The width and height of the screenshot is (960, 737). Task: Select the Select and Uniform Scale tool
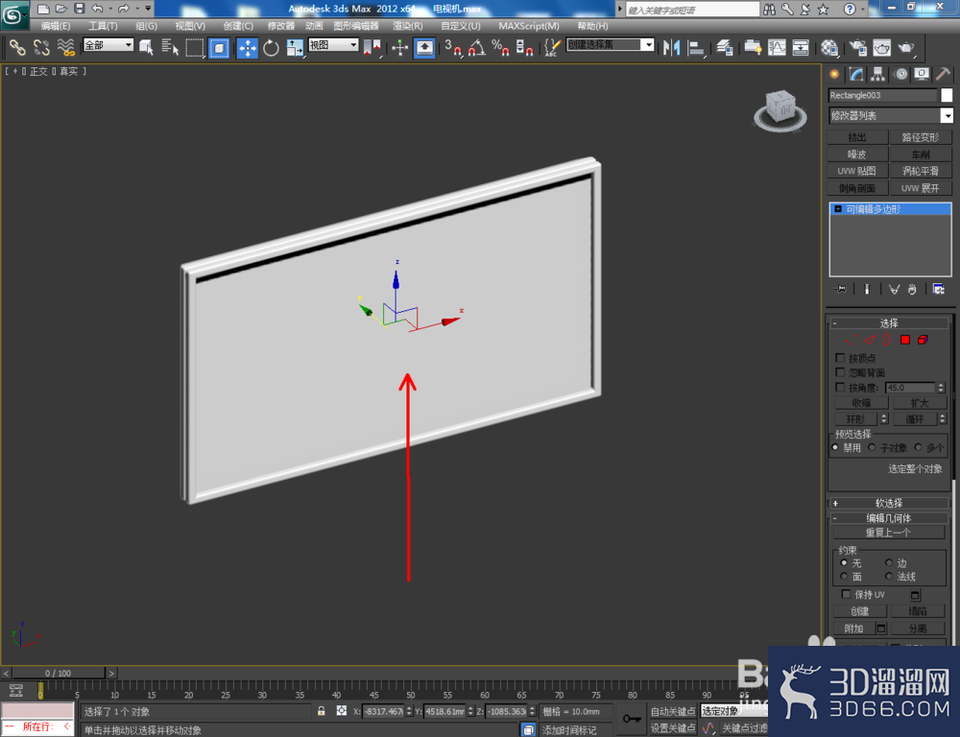pyautogui.click(x=295, y=48)
